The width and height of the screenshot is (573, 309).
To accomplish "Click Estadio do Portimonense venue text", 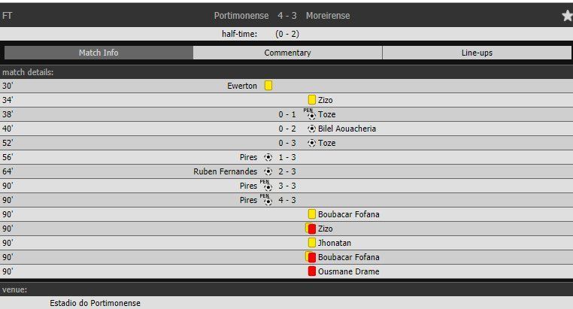I will tap(95, 303).
